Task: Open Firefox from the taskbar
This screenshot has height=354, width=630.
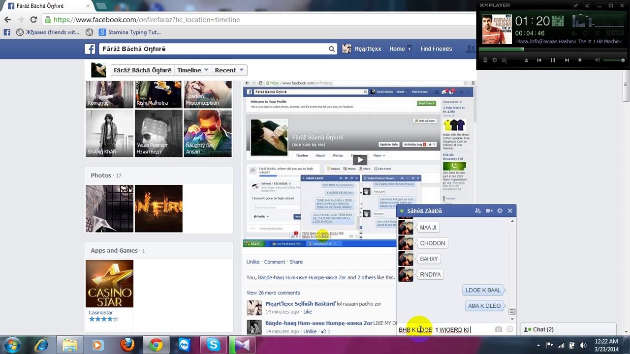Action: pos(127,345)
